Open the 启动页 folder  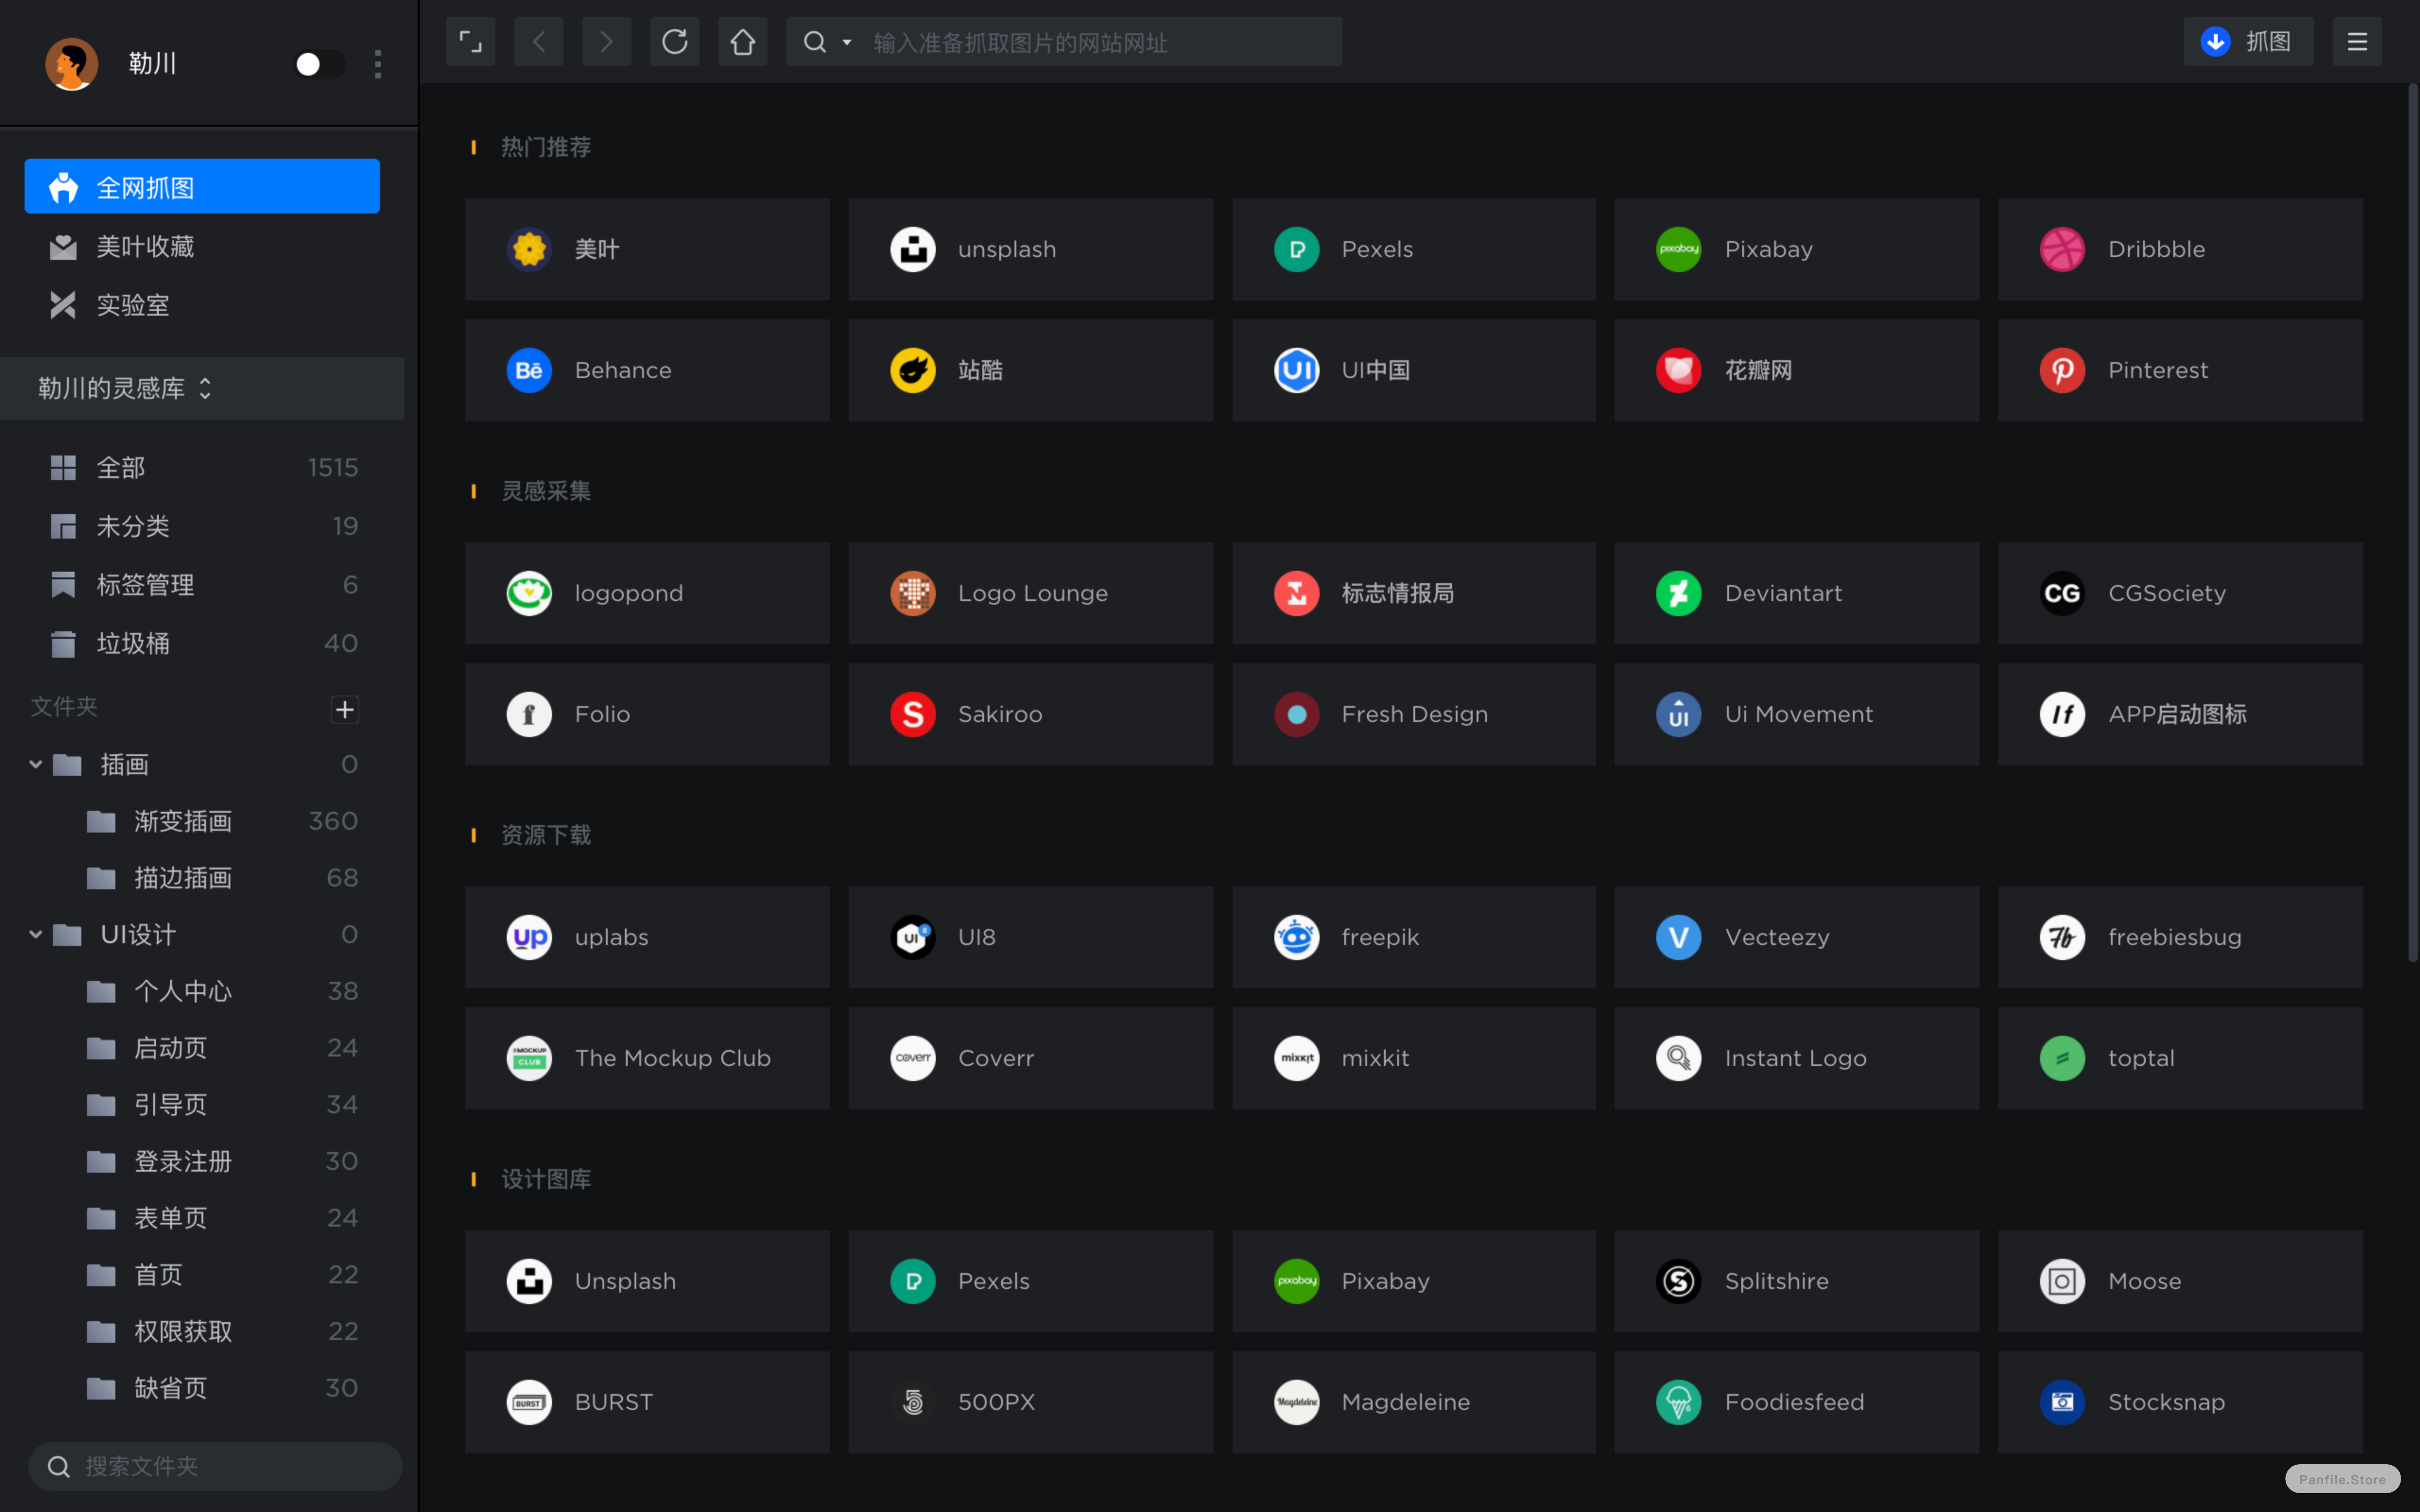pyautogui.click(x=202, y=1047)
